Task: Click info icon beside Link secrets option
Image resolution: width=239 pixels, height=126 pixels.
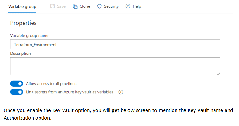Action: pos(120,92)
